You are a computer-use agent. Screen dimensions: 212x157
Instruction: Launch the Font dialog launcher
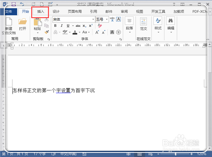tap(120, 39)
